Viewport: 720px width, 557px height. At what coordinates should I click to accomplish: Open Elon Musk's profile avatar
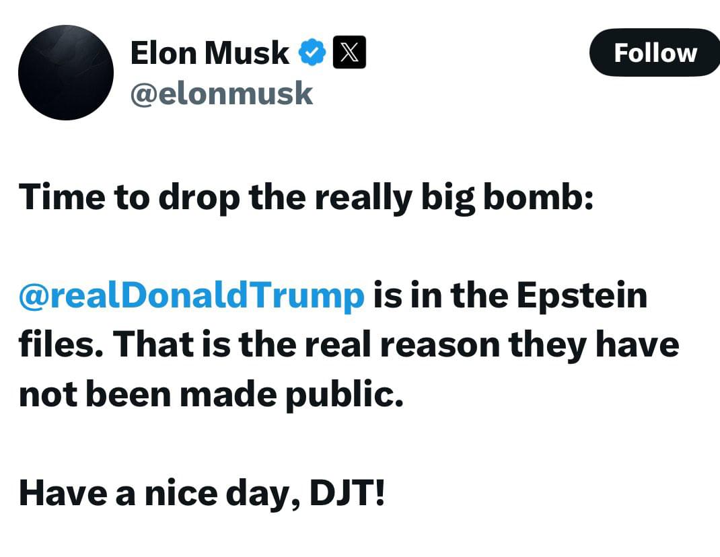[x=66, y=73]
